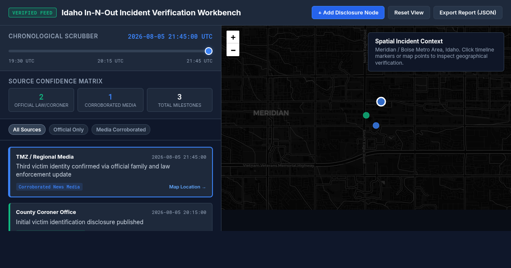511x268 pixels.
Task: Click the plain blue map marker
Action: point(376,125)
